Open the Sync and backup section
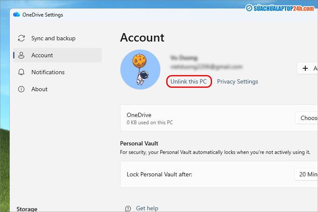This screenshot has width=318, height=212. click(x=53, y=39)
